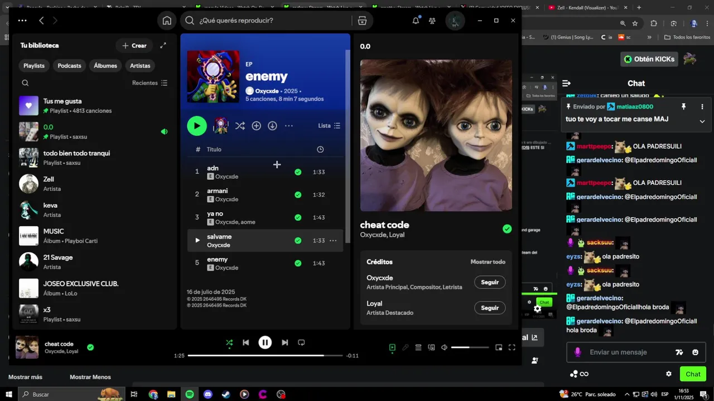The image size is (714, 401).
Task: Open the keva artist entry
Action: [x=94, y=210]
